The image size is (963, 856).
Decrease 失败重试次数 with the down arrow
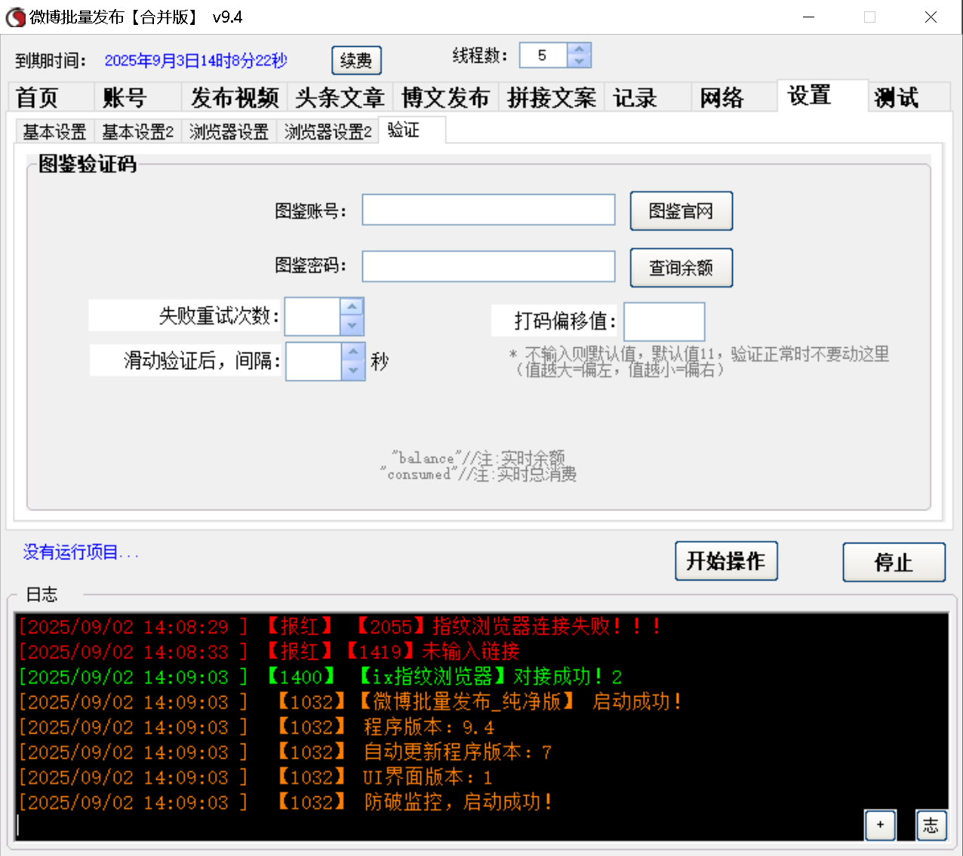tap(352, 325)
